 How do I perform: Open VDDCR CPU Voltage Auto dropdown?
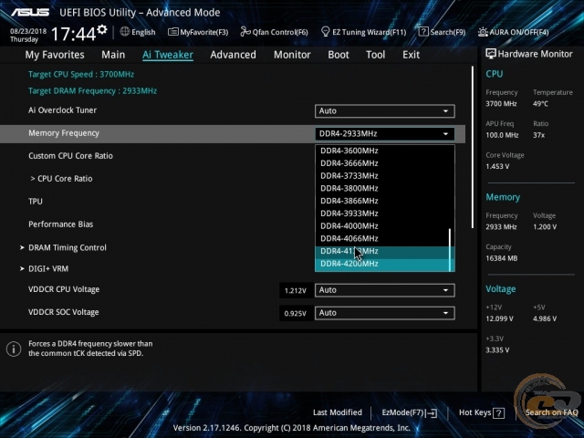(385, 290)
